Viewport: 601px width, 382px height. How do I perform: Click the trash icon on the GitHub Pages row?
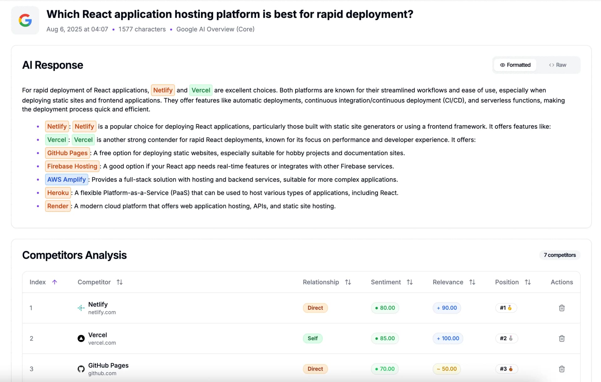(x=562, y=369)
